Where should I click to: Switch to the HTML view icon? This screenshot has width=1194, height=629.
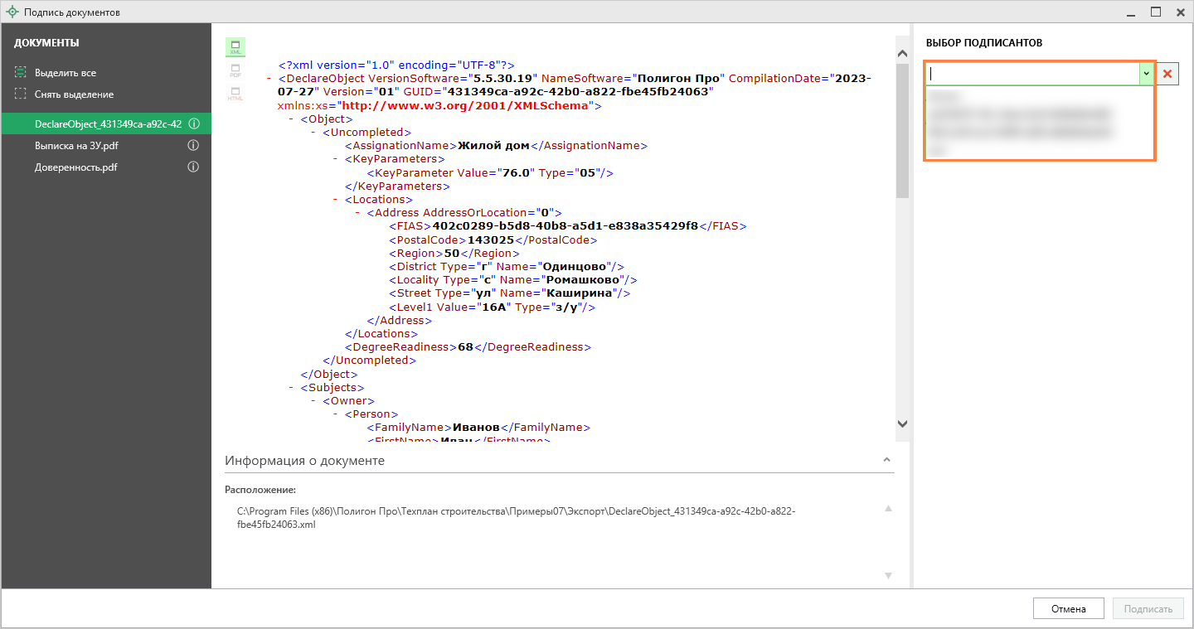pyautogui.click(x=235, y=93)
